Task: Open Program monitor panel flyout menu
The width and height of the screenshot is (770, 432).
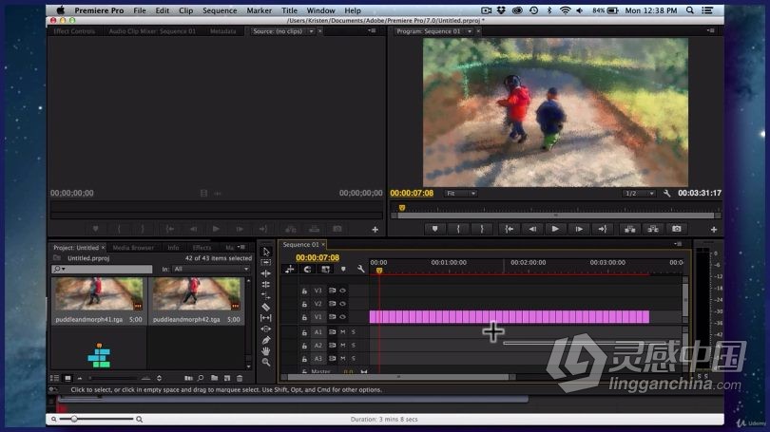Action: pyautogui.click(x=710, y=31)
